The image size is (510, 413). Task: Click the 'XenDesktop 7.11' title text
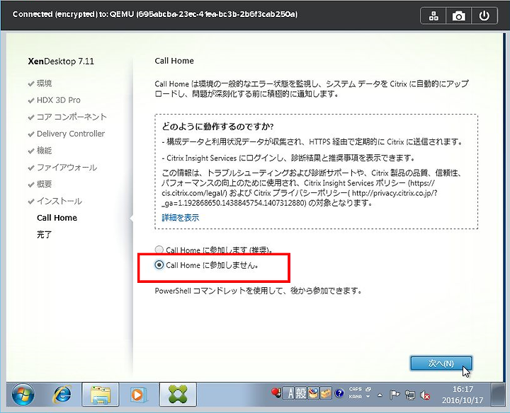tap(61, 61)
